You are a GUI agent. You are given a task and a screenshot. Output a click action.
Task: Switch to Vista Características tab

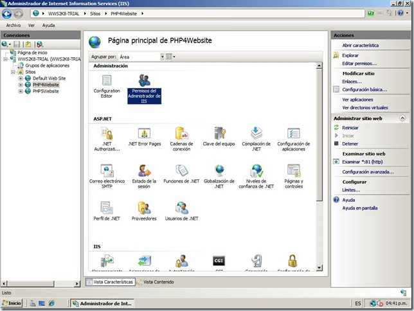pyautogui.click(x=111, y=282)
